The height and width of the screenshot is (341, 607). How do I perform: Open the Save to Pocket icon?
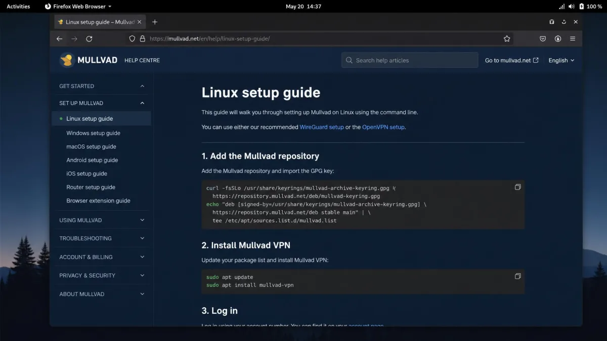tap(543, 38)
